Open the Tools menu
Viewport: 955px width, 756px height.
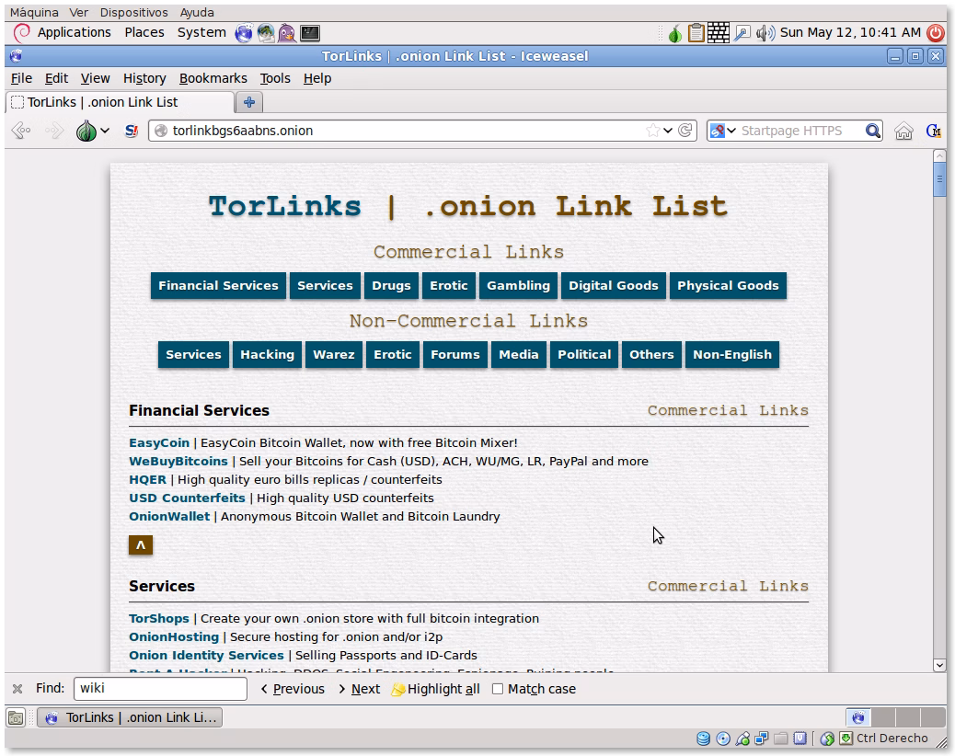(x=275, y=78)
